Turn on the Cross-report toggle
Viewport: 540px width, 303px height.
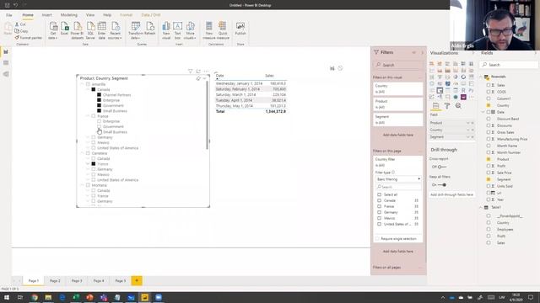pos(441,167)
